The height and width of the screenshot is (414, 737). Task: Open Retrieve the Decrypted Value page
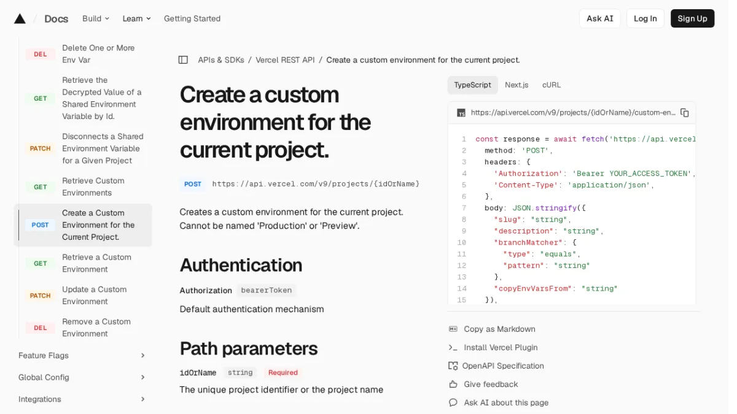click(x=102, y=98)
